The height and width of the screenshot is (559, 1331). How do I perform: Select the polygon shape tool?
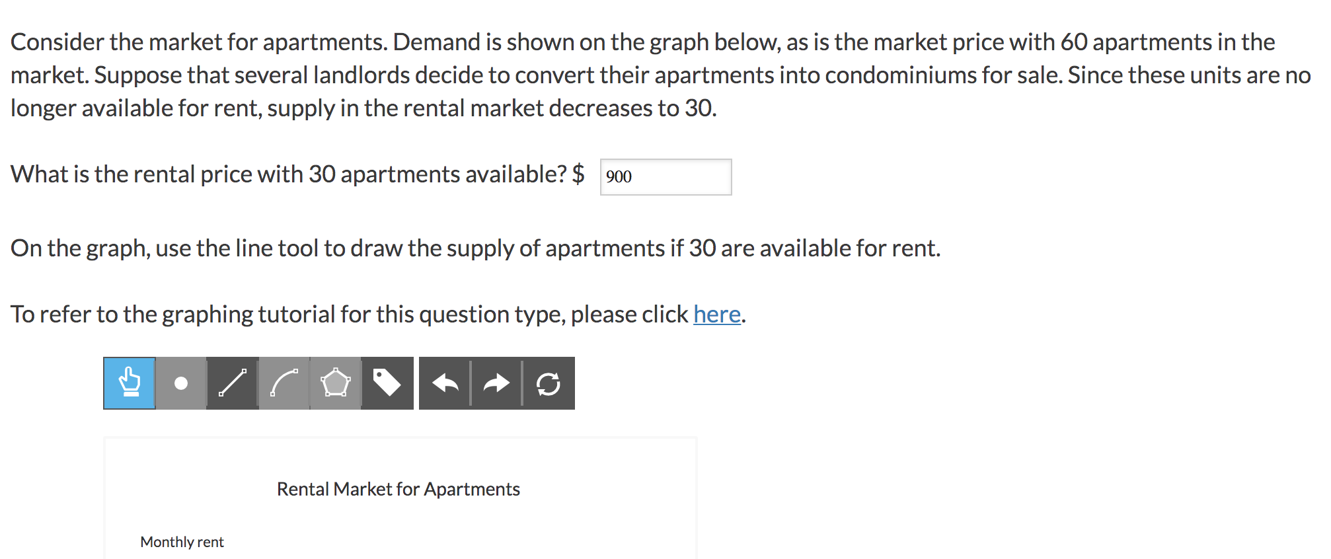click(334, 383)
